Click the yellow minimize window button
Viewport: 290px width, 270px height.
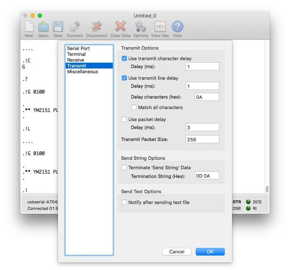33,16
